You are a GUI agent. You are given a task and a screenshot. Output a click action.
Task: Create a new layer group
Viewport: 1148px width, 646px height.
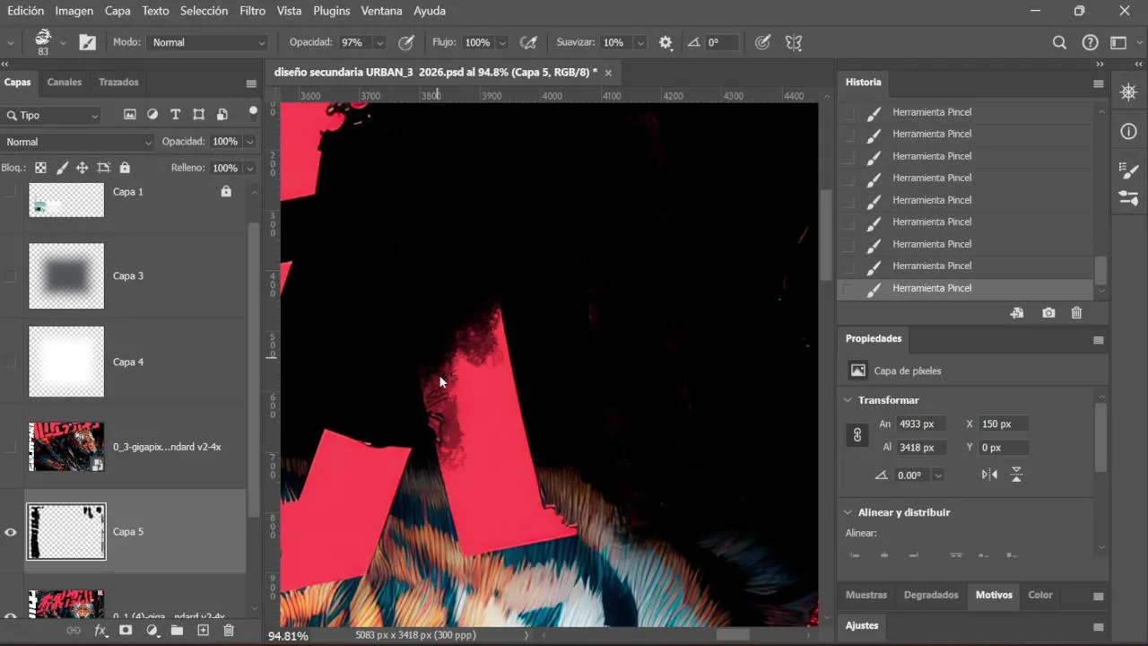[x=177, y=631]
